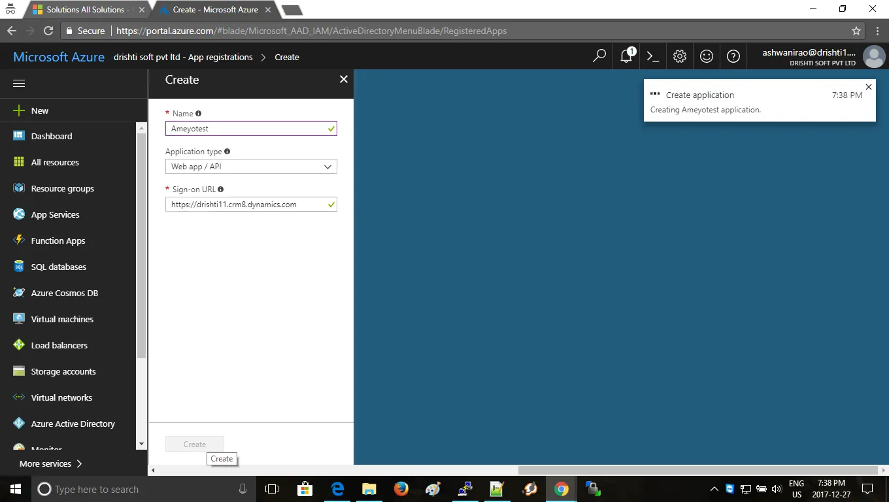The width and height of the screenshot is (889, 502).
Task: Open the help question mark icon
Action: pyautogui.click(x=733, y=56)
